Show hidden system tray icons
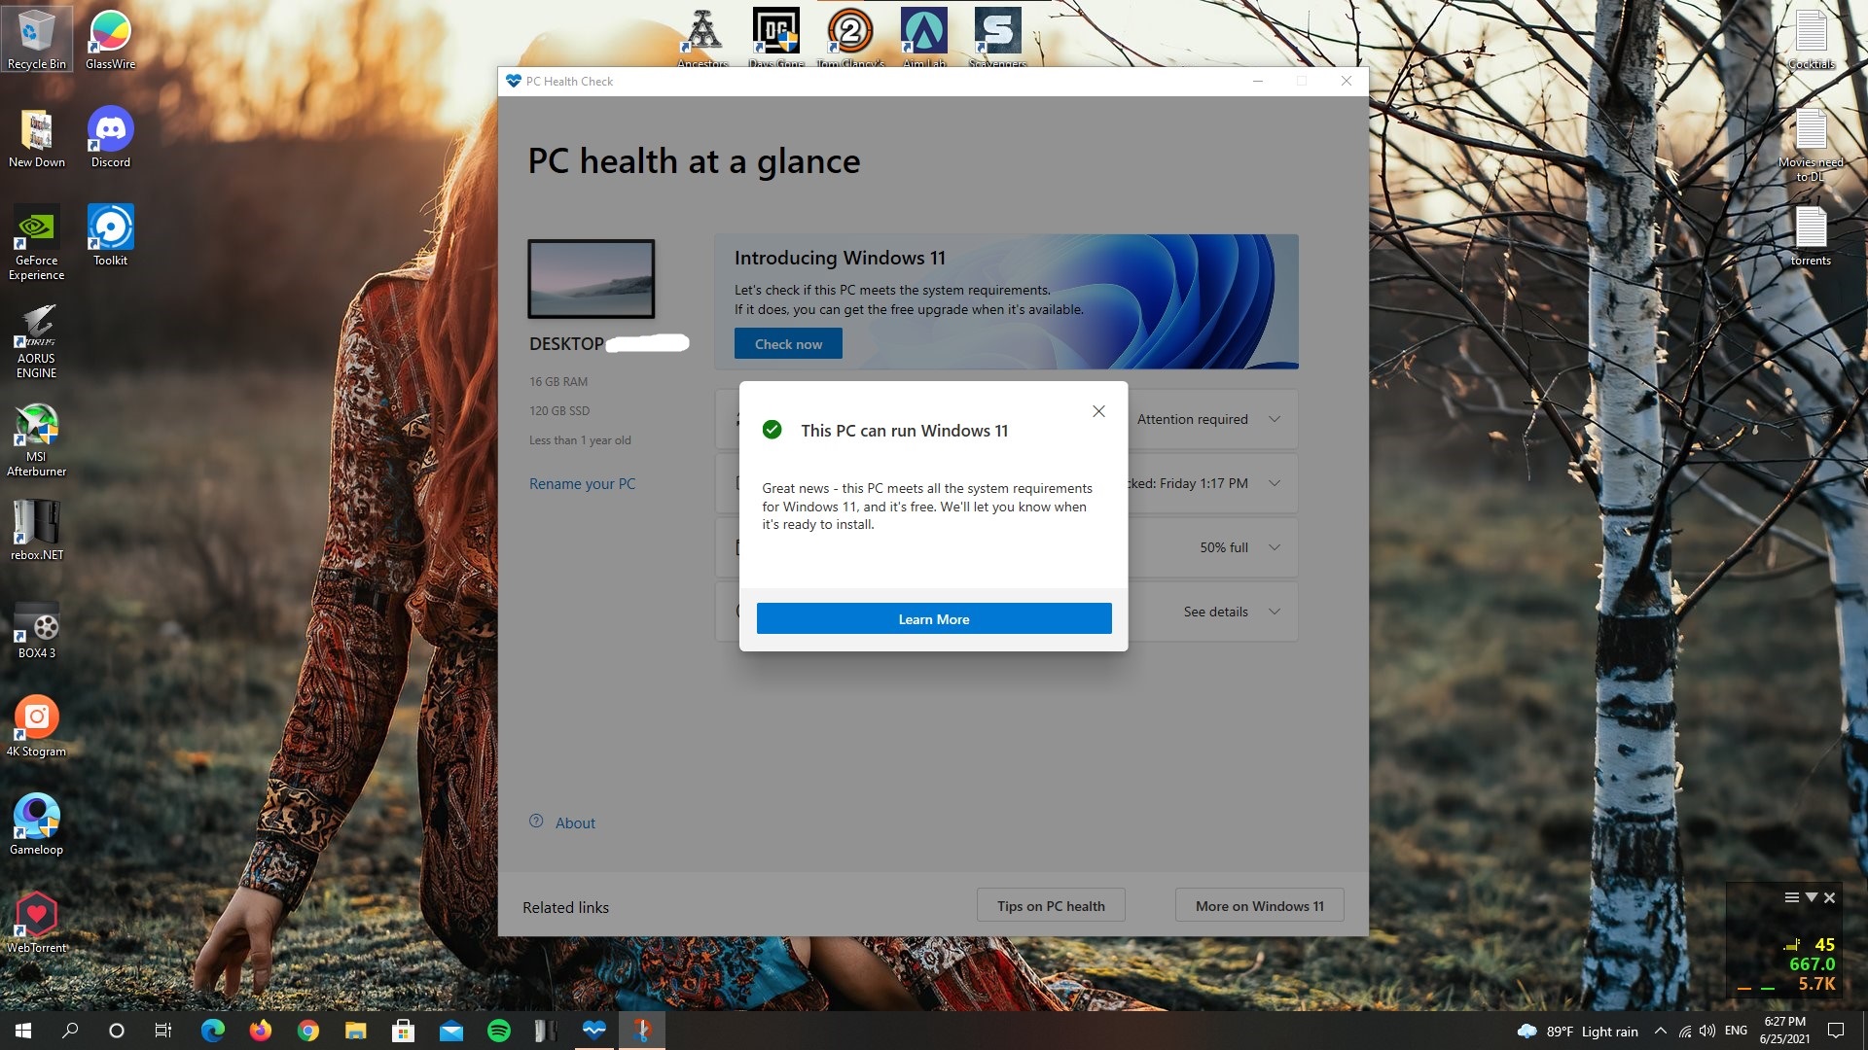 (x=1660, y=1031)
